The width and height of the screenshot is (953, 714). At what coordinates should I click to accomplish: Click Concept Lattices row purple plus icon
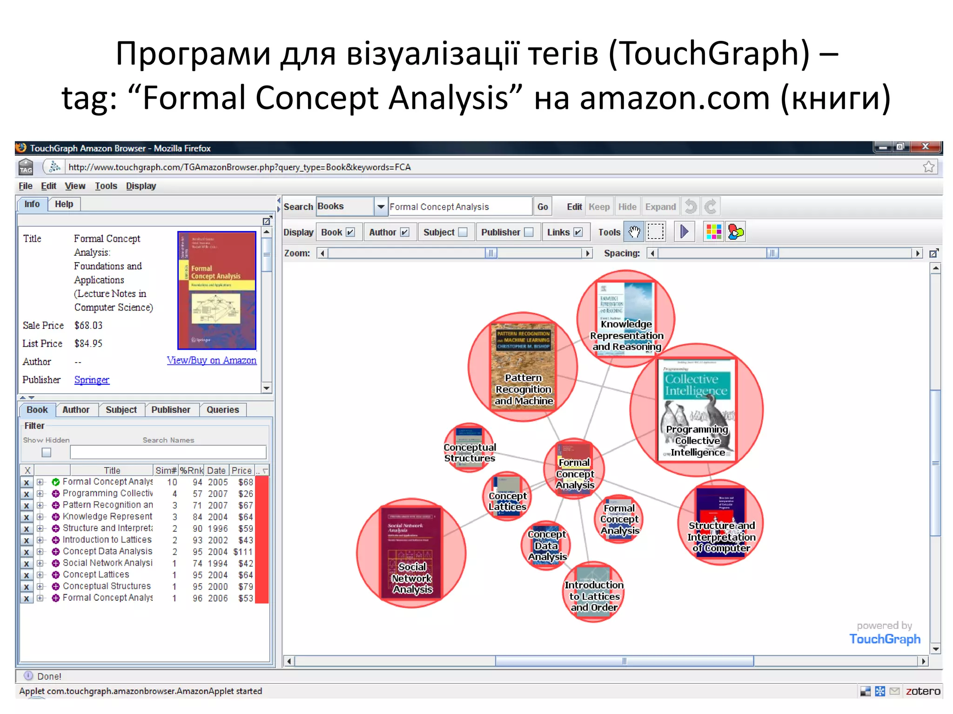[55, 575]
